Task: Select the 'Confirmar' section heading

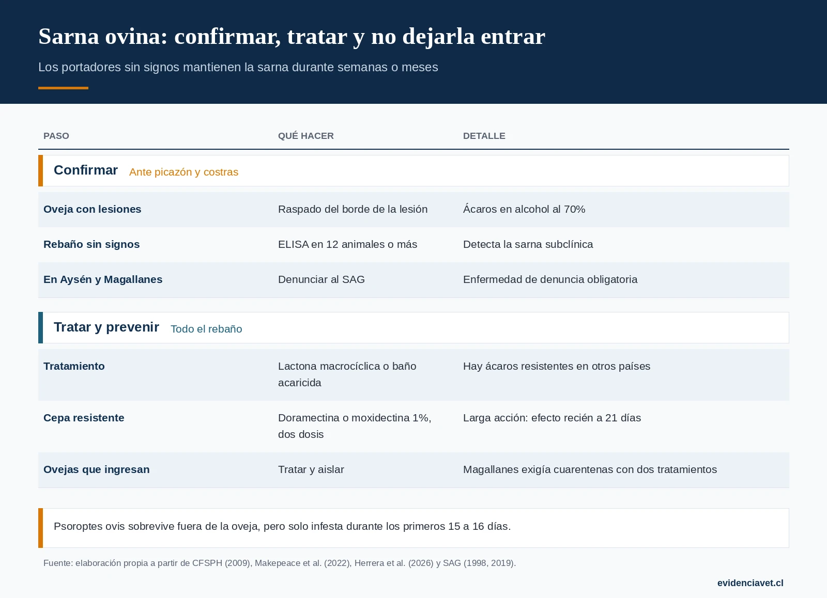Action: [86, 170]
